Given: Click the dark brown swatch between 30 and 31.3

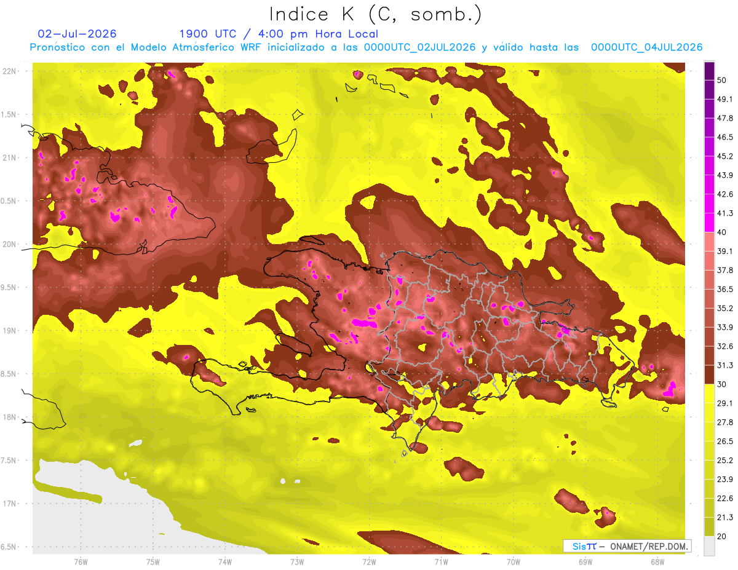Looking at the screenshot, I should (709, 374).
